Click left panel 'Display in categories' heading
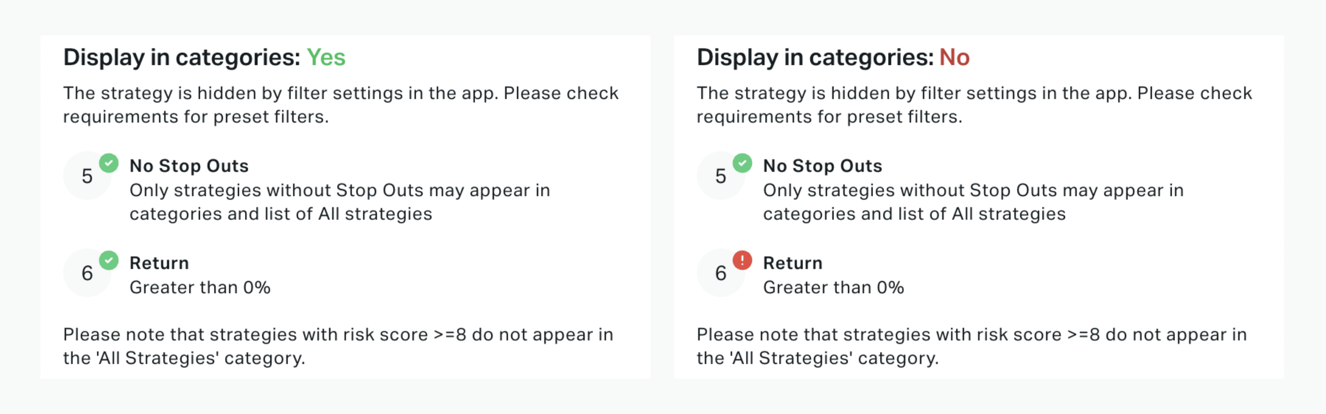Viewport: 1326px width, 414px height. pos(204,57)
